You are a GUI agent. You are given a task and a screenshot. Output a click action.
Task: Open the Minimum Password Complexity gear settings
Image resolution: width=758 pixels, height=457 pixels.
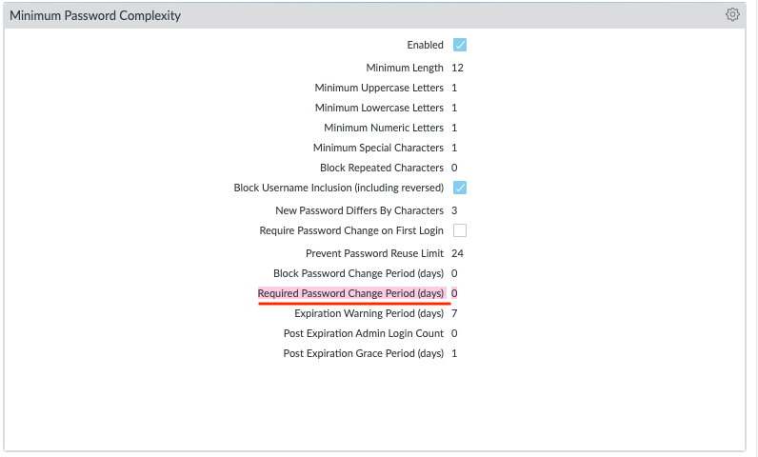tap(732, 15)
